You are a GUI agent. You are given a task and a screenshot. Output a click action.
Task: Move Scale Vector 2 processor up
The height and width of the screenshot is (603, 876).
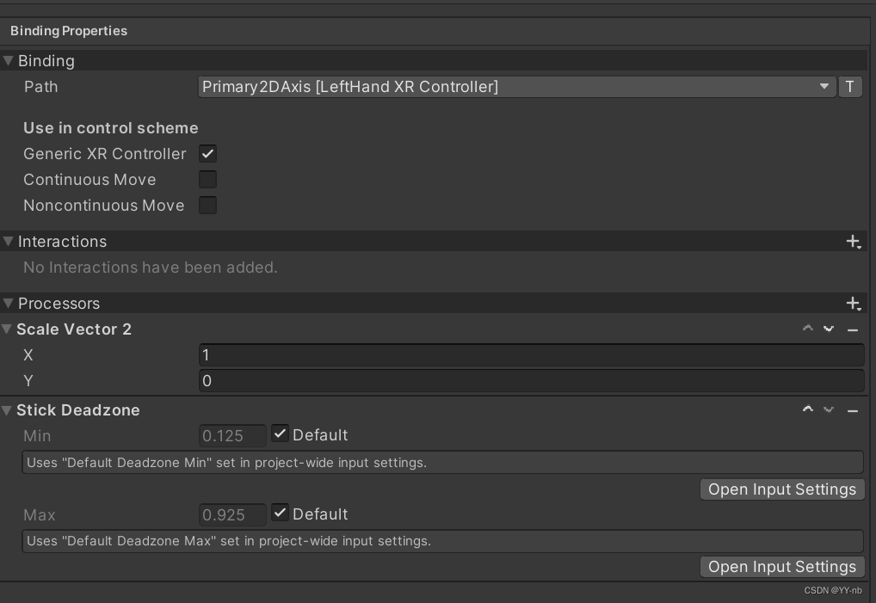point(807,329)
